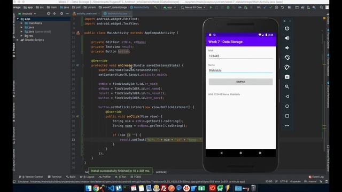Open Visual Studio Code from the dock
This screenshot has width=342, height=192.
(x=111, y=188)
